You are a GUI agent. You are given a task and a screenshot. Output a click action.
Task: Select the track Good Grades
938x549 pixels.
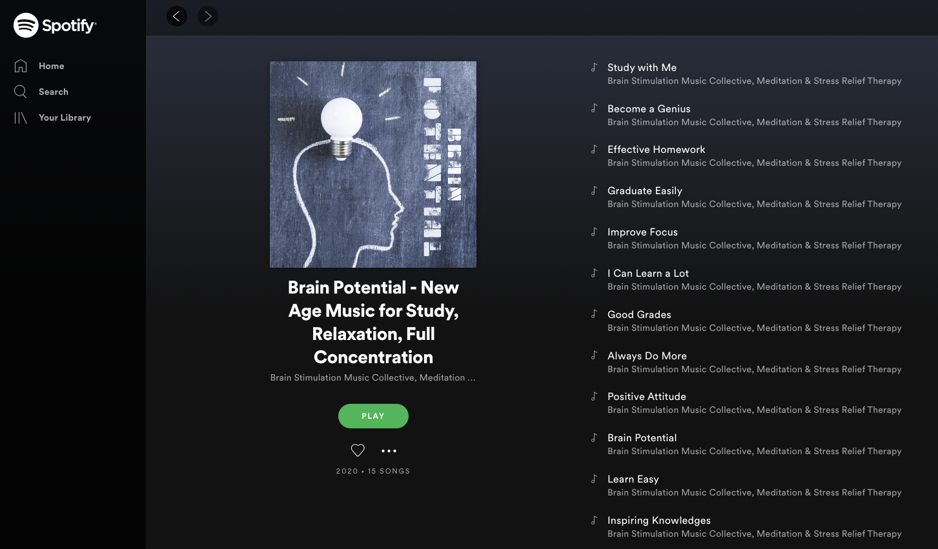coord(639,314)
